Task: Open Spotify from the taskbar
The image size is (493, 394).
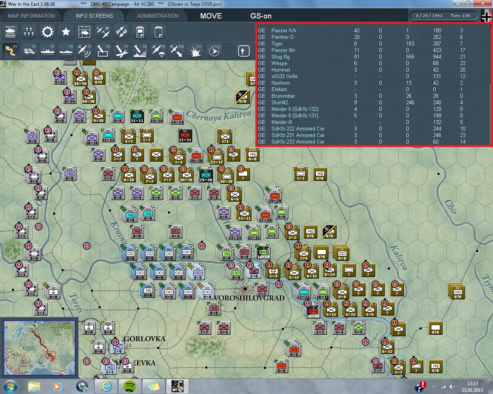Action: (129, 386)
